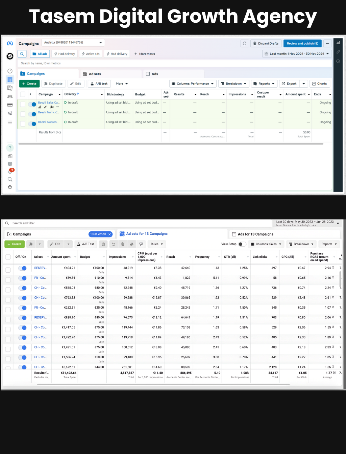
Task: Click the pencil edit icon in the dark right panel
Action: pos(338,52)
